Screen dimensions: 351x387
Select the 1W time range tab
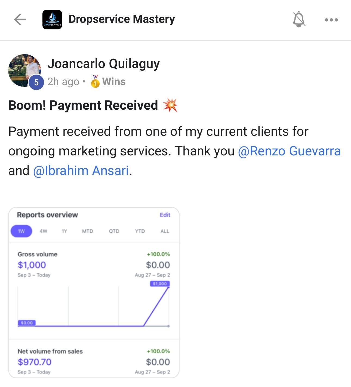point(21,231)
